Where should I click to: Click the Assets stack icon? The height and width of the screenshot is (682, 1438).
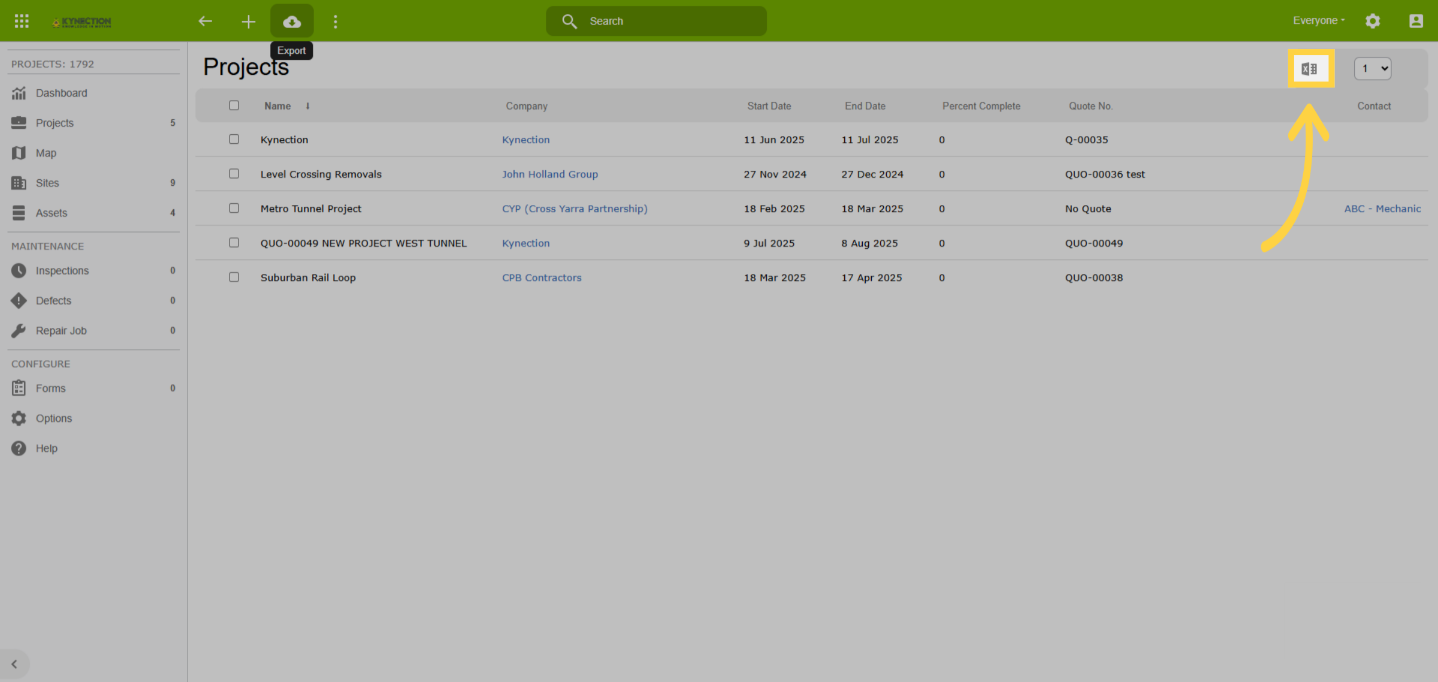[19, 213]
